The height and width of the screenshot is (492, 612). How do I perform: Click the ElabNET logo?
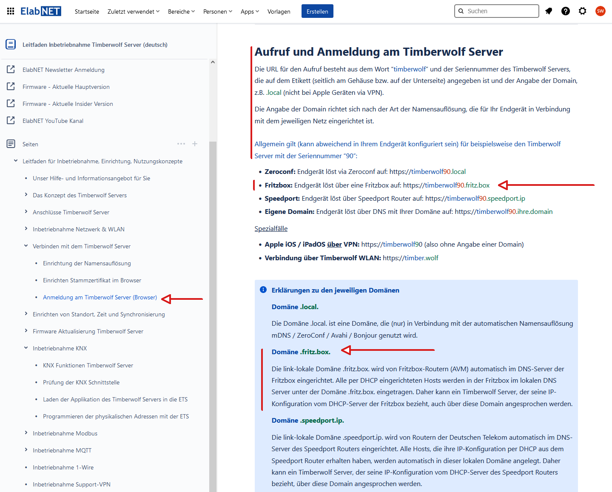(x=41, y=11)
